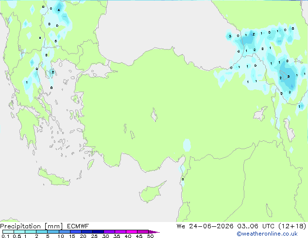Click the 45–50 mm legend color box
Image resolution: width=308 pixels, height=238 pixels.
pyautogui.click(x=143, y=232)
